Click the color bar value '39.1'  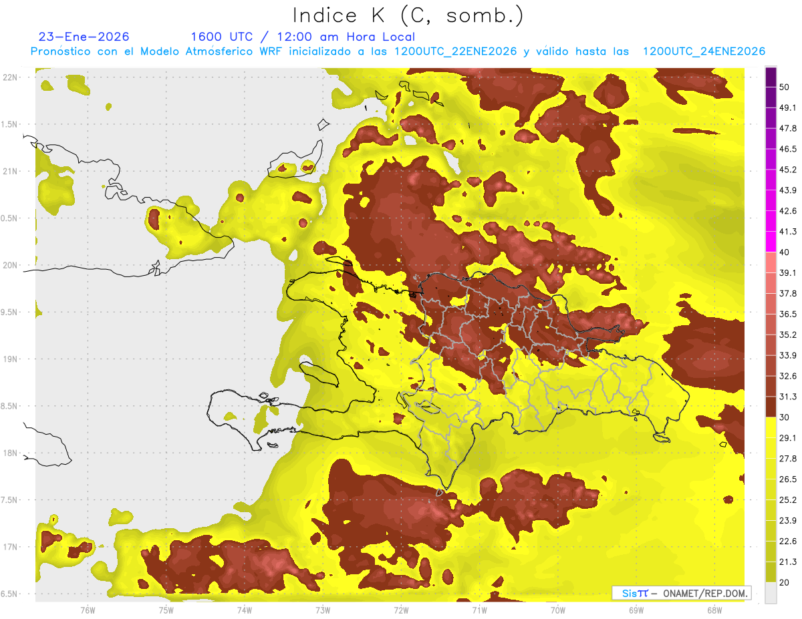[787, 273]
